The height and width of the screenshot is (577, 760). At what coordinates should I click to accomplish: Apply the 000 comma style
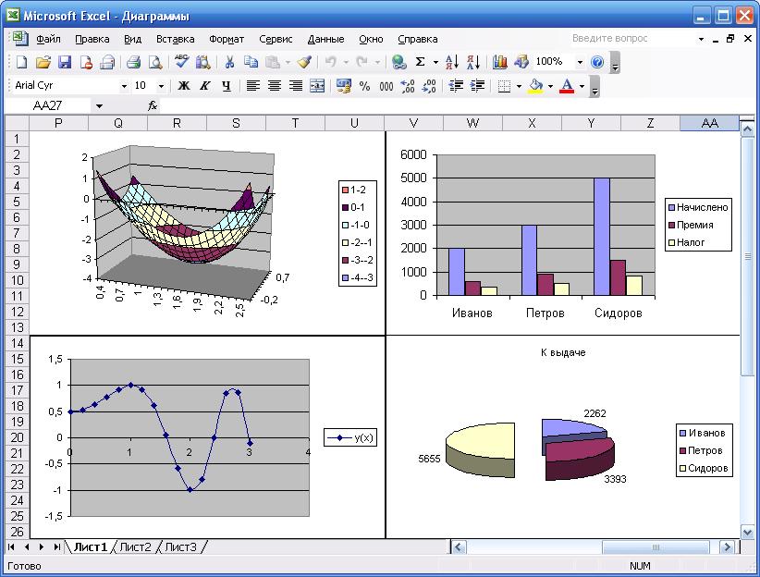(x=386, y=86)
